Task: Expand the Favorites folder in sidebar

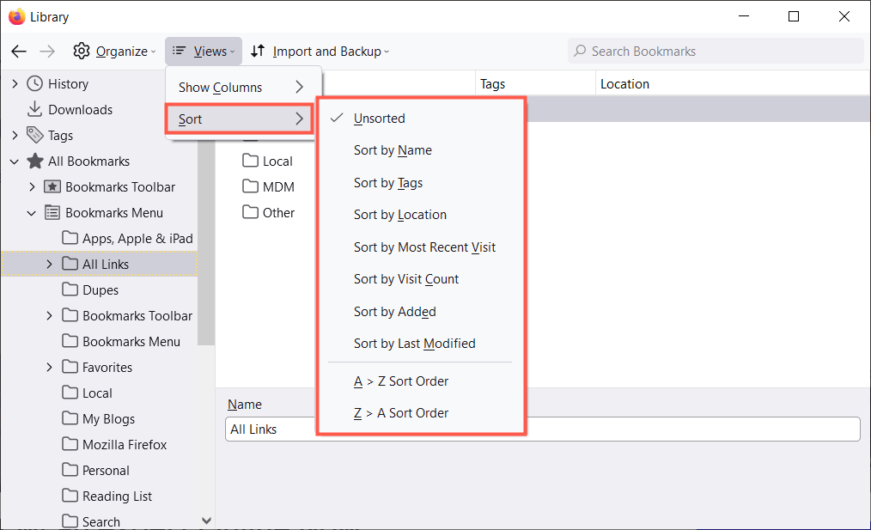Action: point(49,368)
